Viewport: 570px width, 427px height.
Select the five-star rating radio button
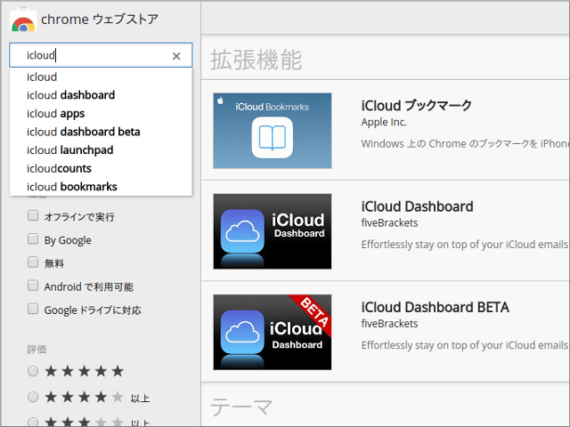(33, 371)
